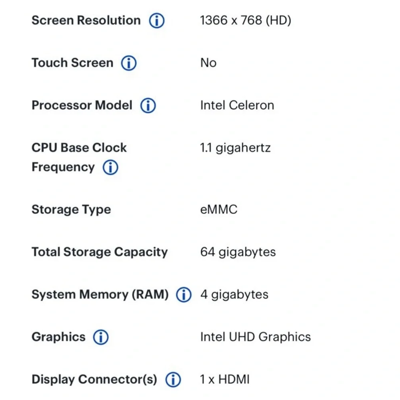This screenshot has height=400, width=400.
Task: Select the Intel UHD Graphics value
Action: point(255,337)
